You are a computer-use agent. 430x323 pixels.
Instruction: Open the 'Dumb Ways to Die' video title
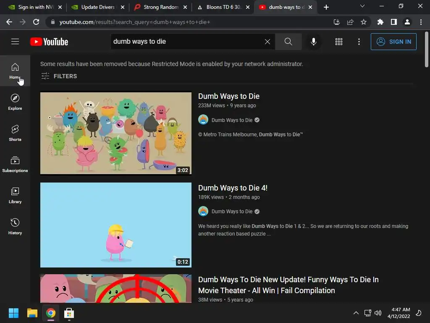tap(229, 96)
